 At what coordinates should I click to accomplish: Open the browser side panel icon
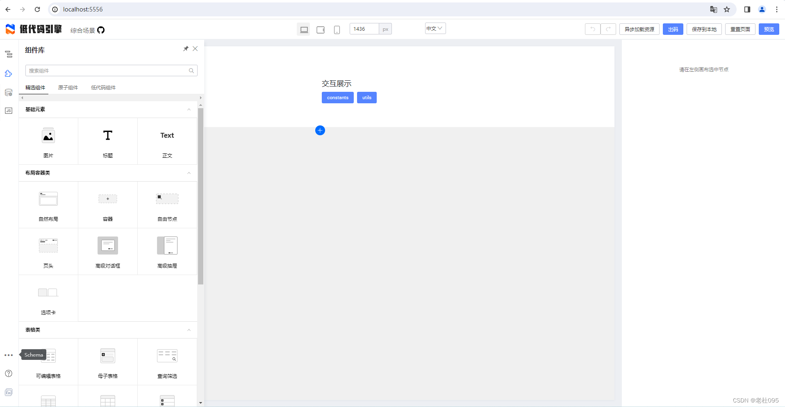(x=747, y=9)
